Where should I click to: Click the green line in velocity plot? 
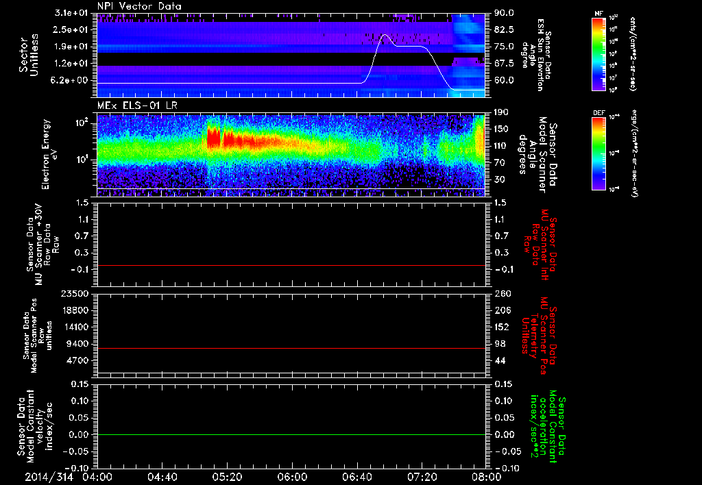(291, 434)
